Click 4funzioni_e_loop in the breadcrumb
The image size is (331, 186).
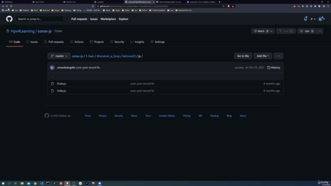pyautogui.click(x=108, y=56)
